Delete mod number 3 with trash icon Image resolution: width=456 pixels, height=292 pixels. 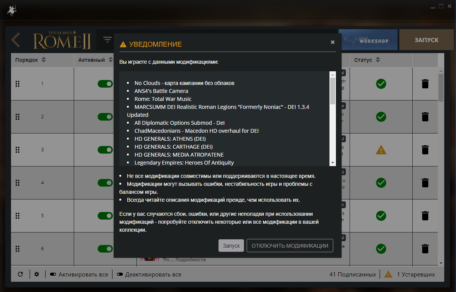[x=425, y=150]
